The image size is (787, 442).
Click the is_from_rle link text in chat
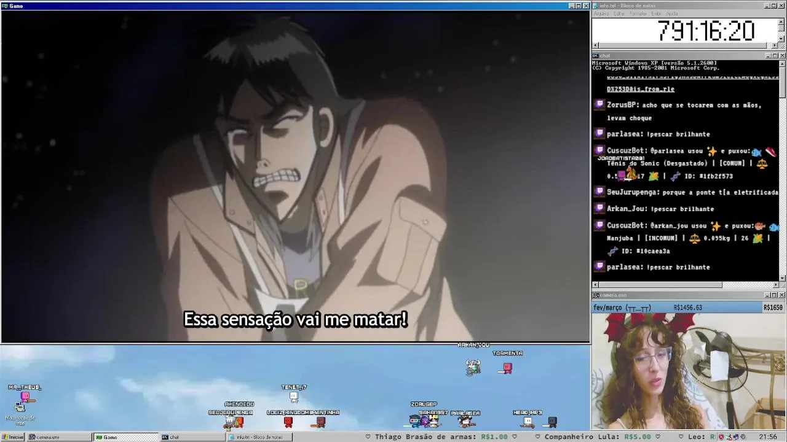(641, 89)
